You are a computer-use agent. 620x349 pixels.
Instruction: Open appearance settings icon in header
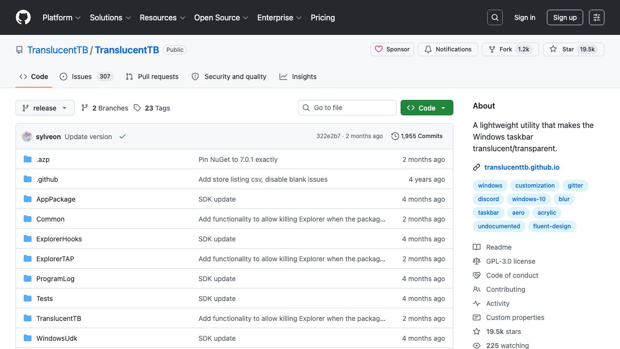pyautogui.click(x=597, y=17)
